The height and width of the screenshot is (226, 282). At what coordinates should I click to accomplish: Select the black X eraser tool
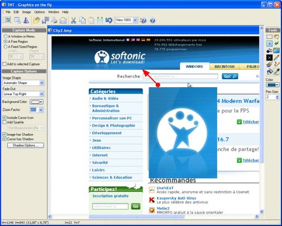(269, 58)
